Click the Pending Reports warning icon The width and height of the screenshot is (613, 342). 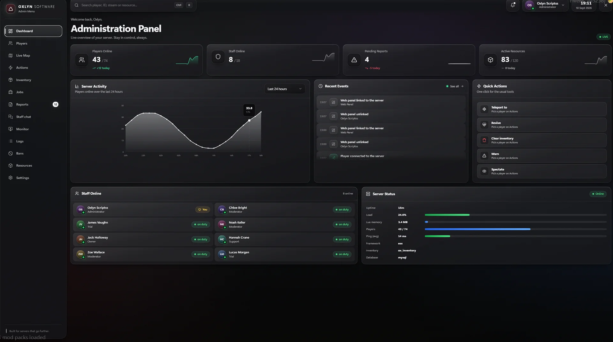pos(354,60)
